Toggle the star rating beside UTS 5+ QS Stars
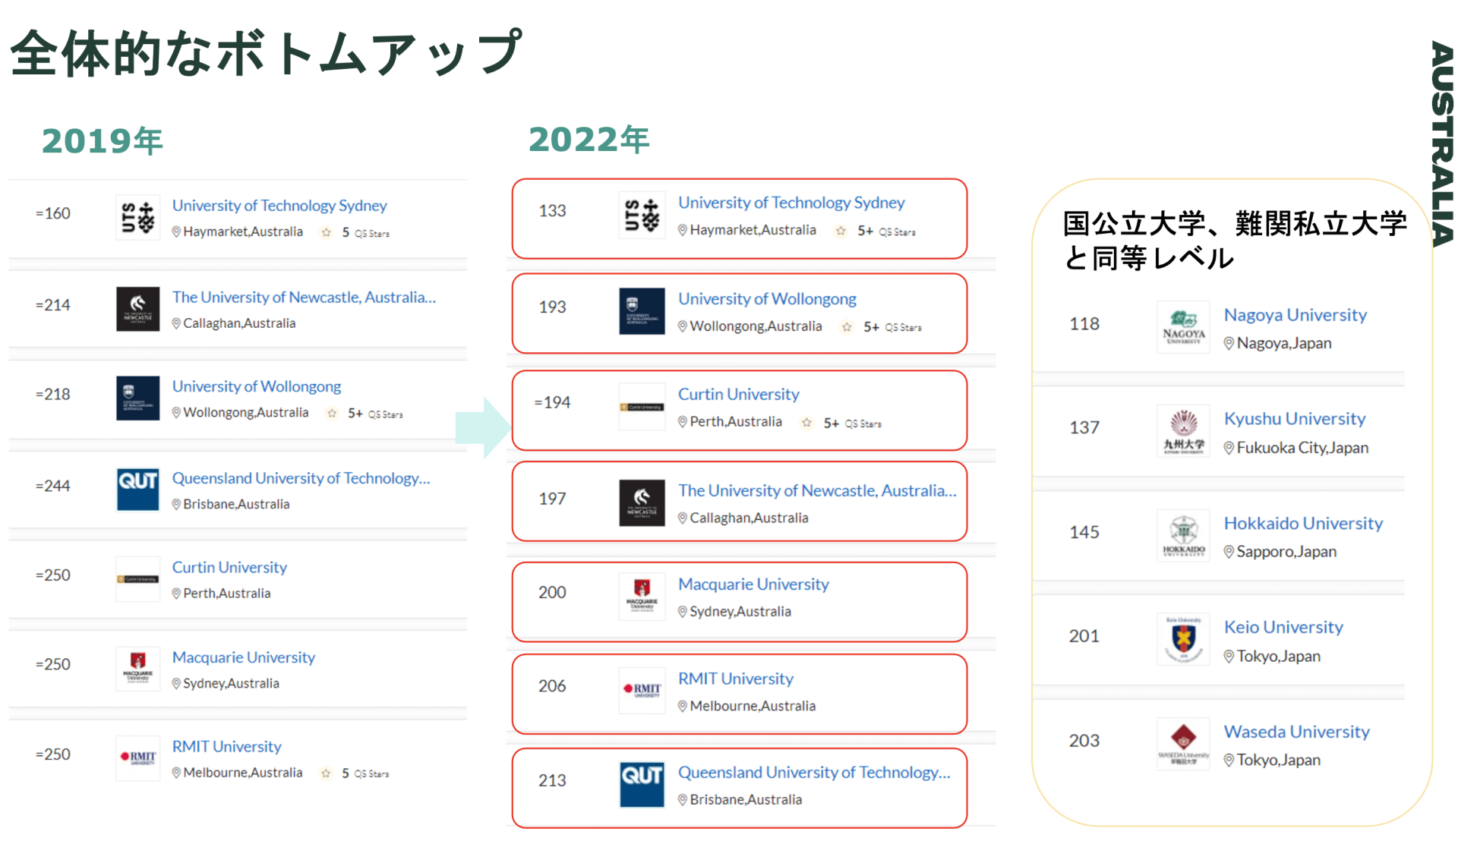1458x841 pixels. point(841,231)
